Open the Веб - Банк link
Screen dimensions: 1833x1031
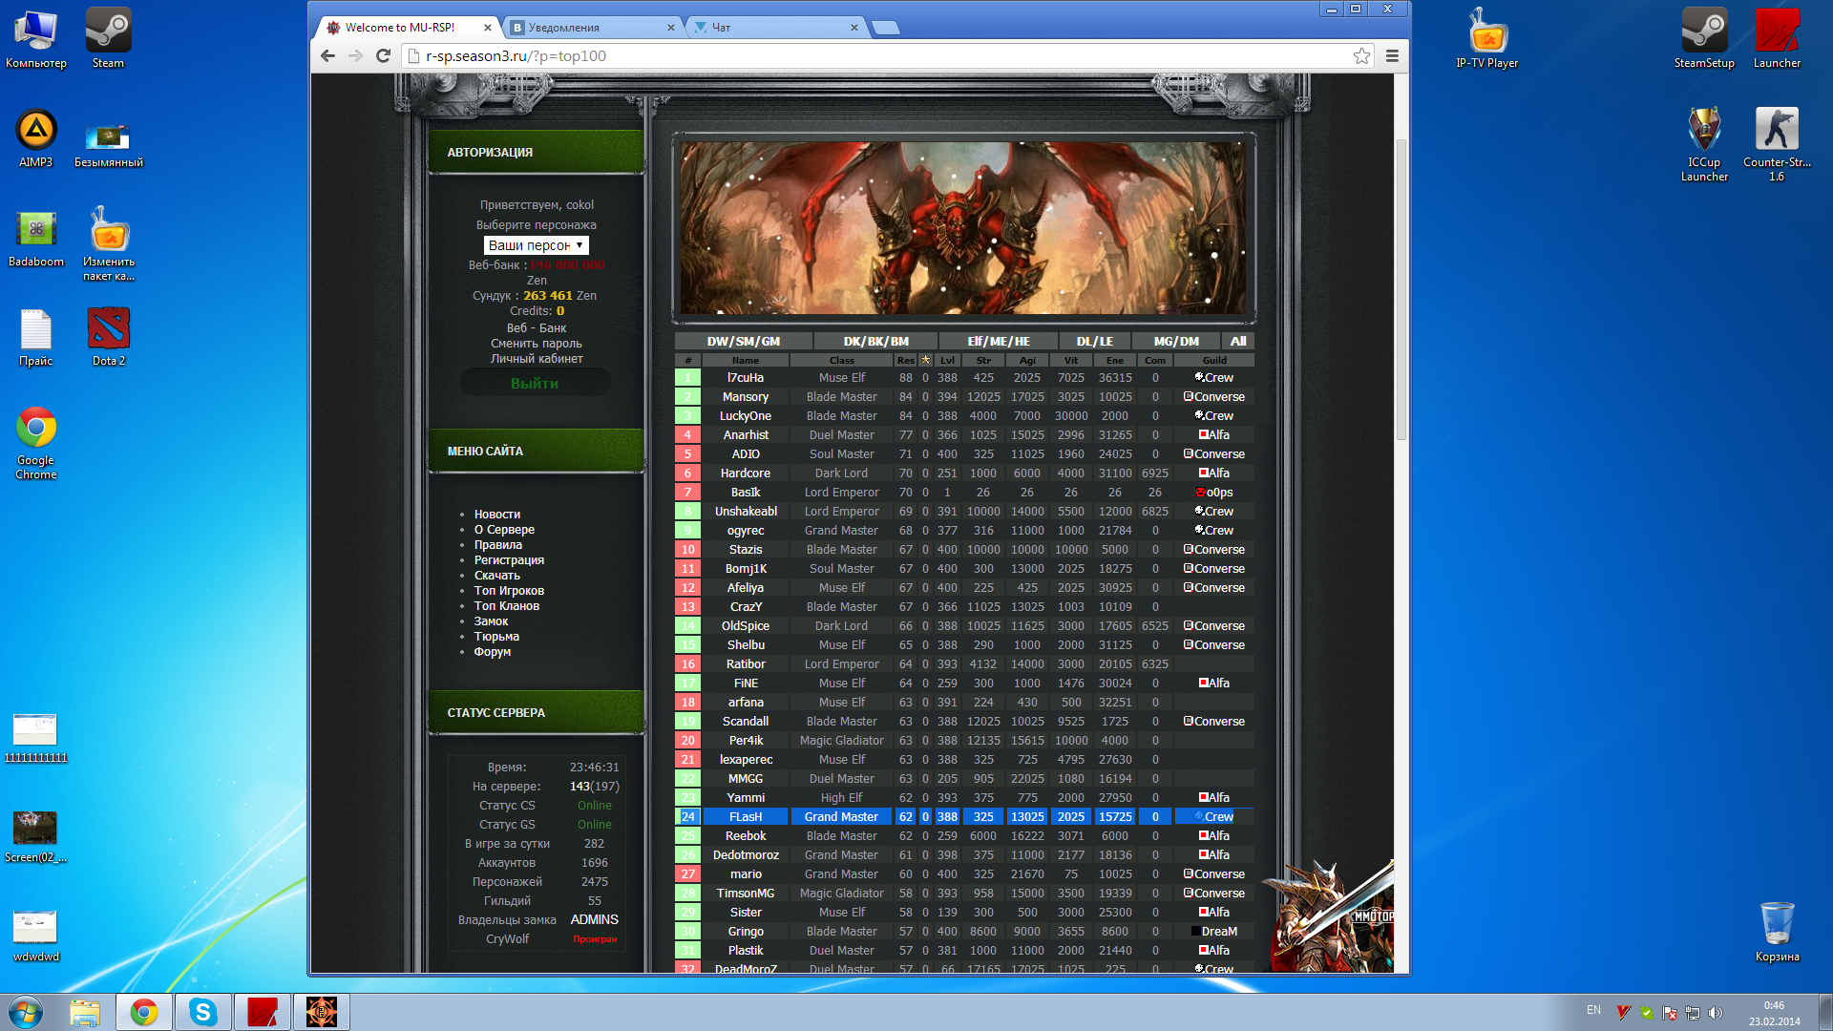537,328
